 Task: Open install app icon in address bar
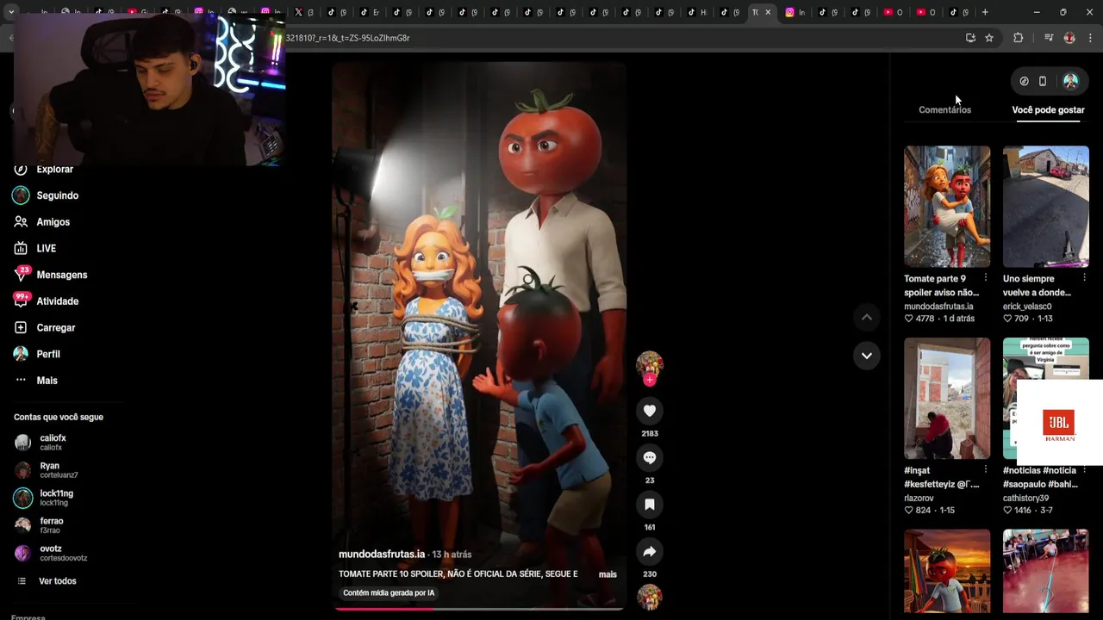tap(970, 38)
